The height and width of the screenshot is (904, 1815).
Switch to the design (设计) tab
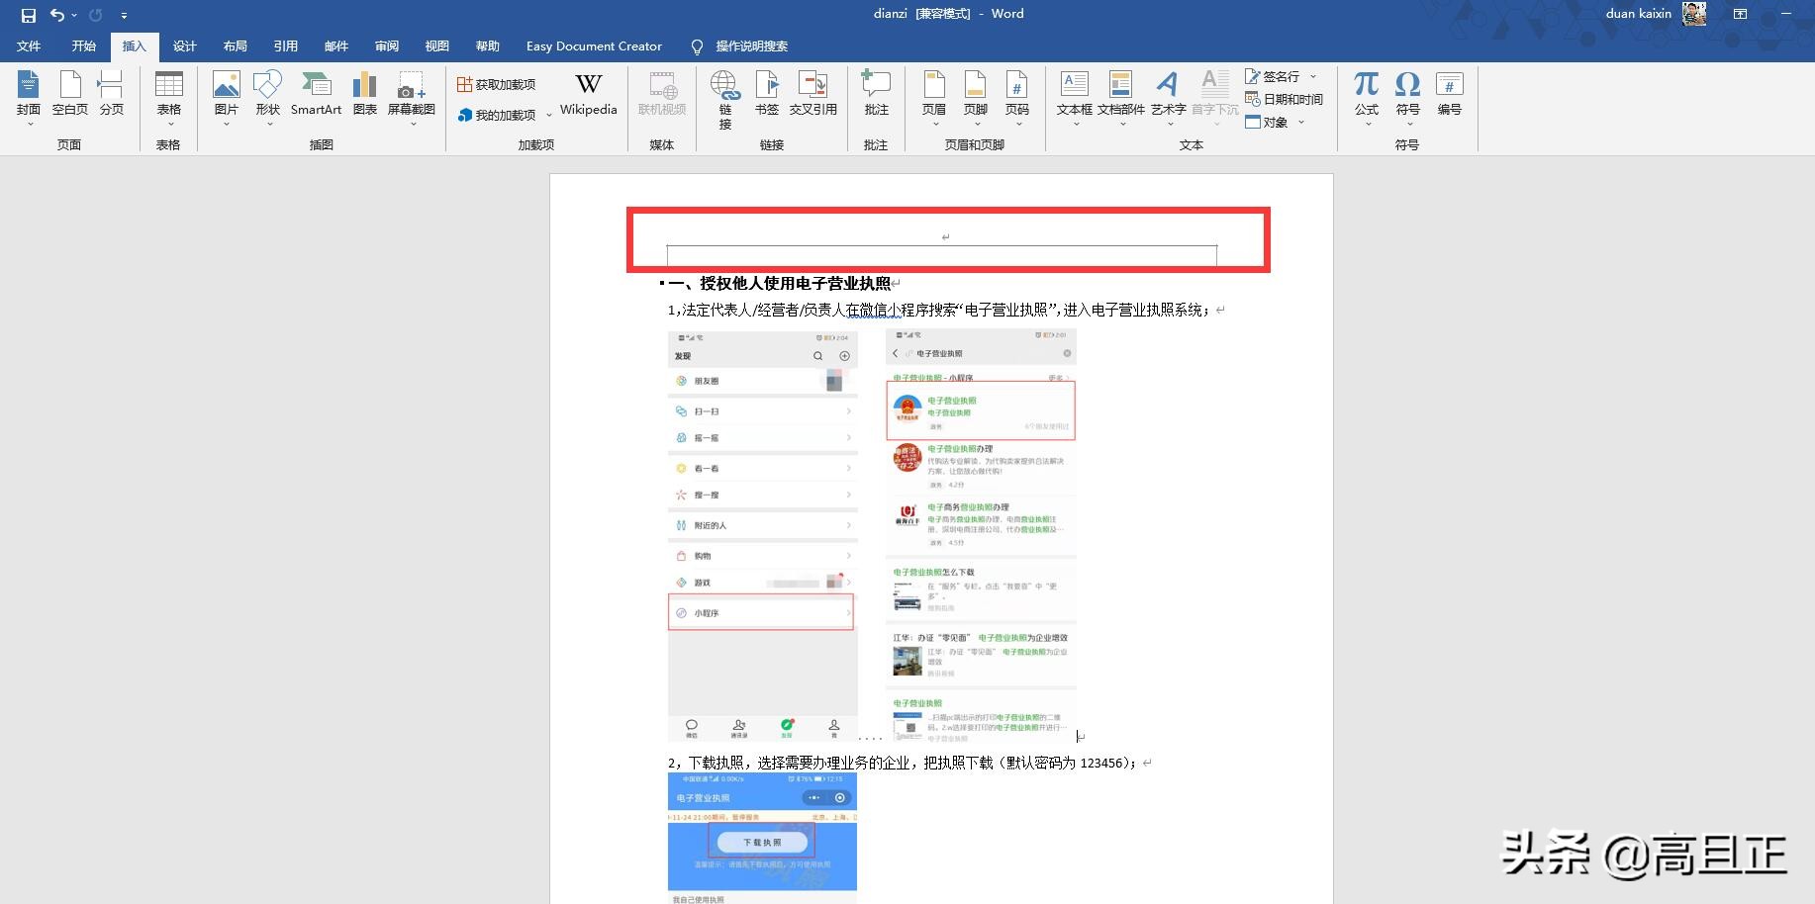185,46
